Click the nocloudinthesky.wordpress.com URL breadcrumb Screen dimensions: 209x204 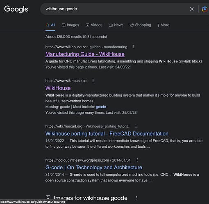pos(88,160)
